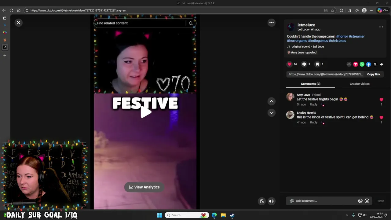
Task: Open the emoji picker smiley
Action: tap(367, 201)
